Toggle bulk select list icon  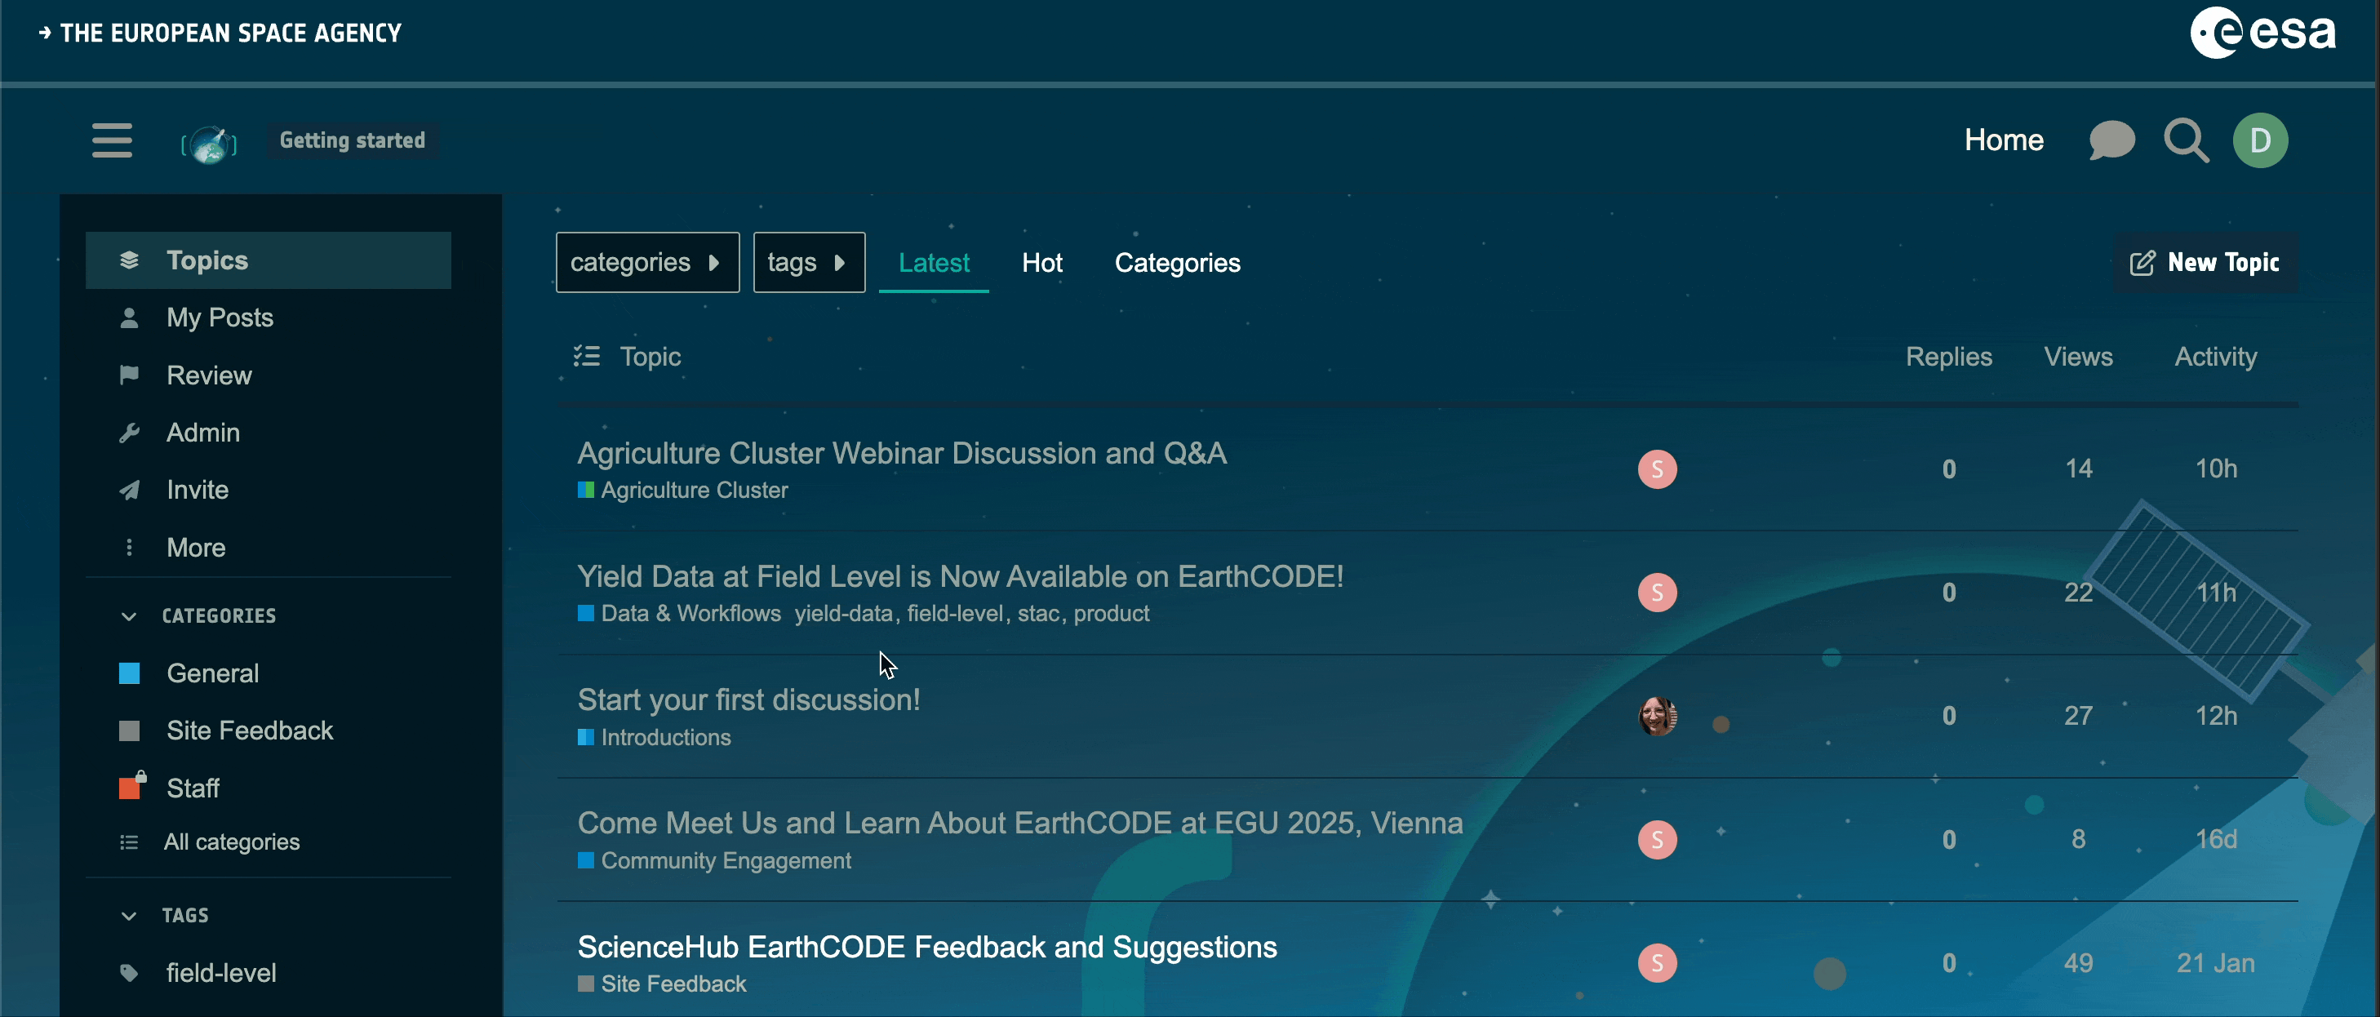(x=587, y=357)
